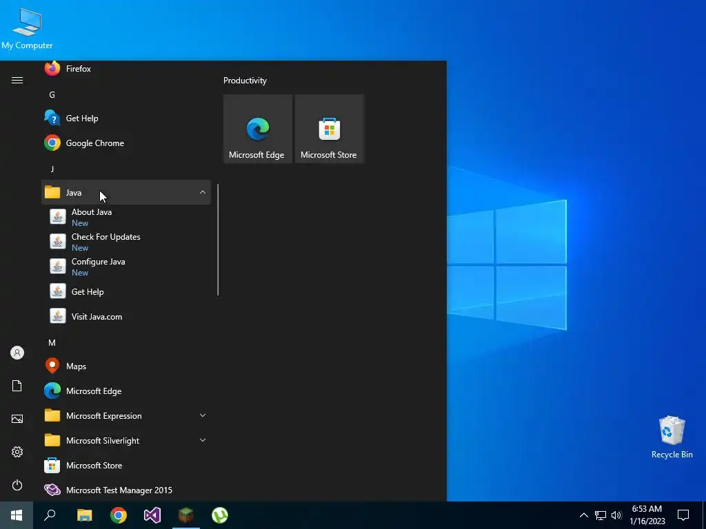
Task: Open the notification Action Center
Action: point(683,515)
